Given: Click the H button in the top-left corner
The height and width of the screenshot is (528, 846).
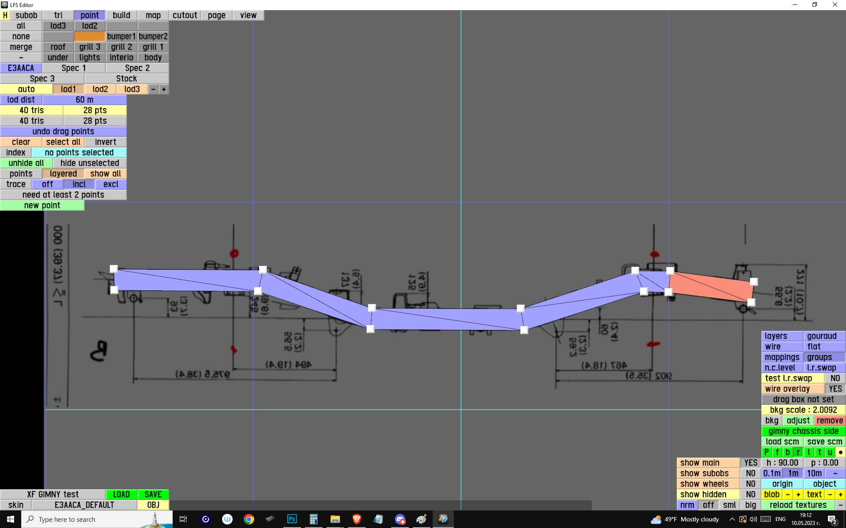Looking at the screenshot, I should (x=5, y=15).
